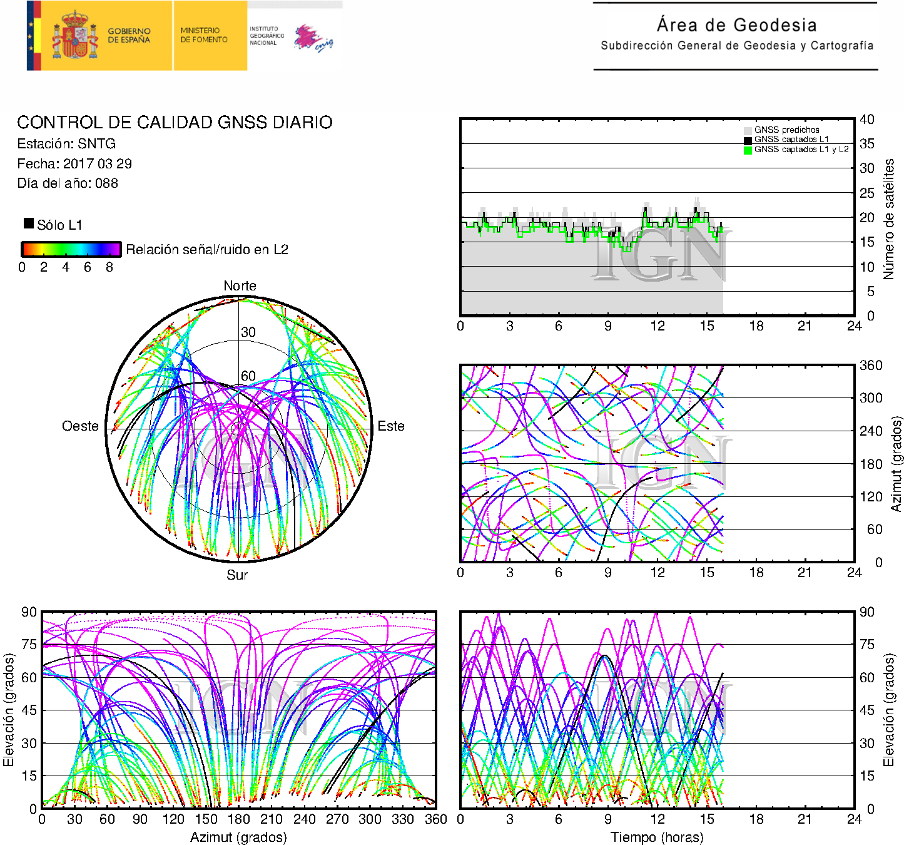
Task: Click the Fecha 2017 03 29 line
Action: click(x=74, y=164)
